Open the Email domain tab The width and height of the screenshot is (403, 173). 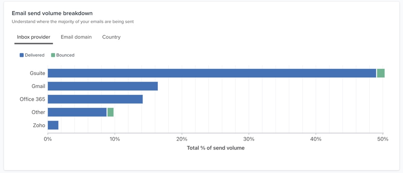(x=76, y=37)
